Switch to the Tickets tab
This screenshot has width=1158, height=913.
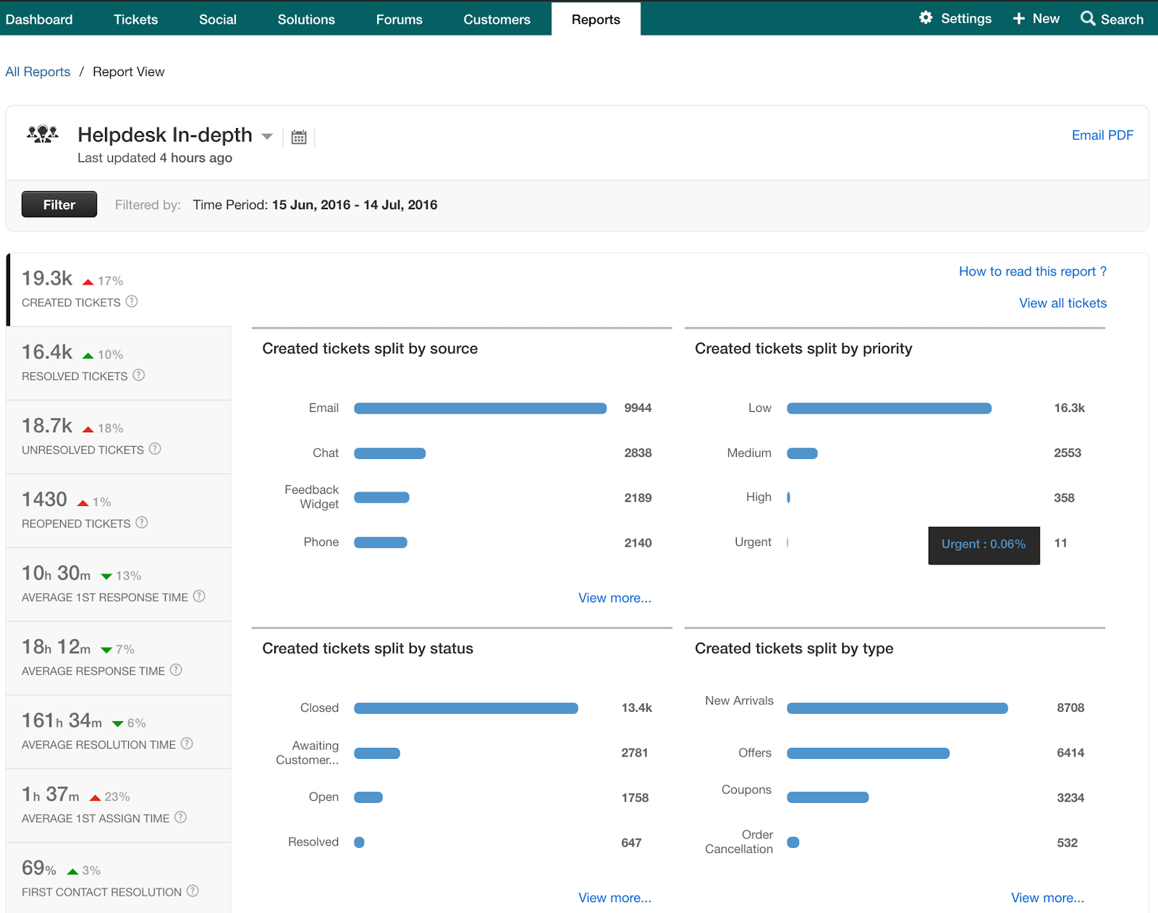pyautogui.click(x=135, y=20)
